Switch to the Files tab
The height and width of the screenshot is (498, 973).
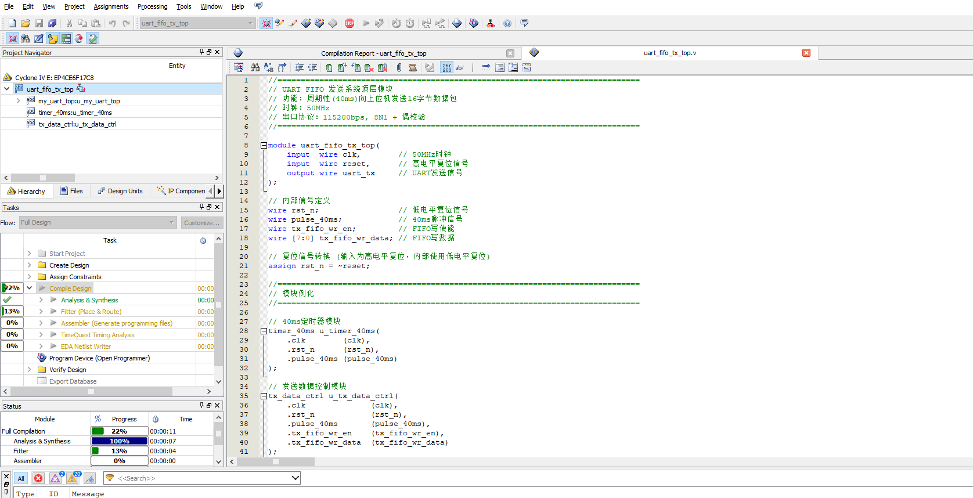(71, 191)
